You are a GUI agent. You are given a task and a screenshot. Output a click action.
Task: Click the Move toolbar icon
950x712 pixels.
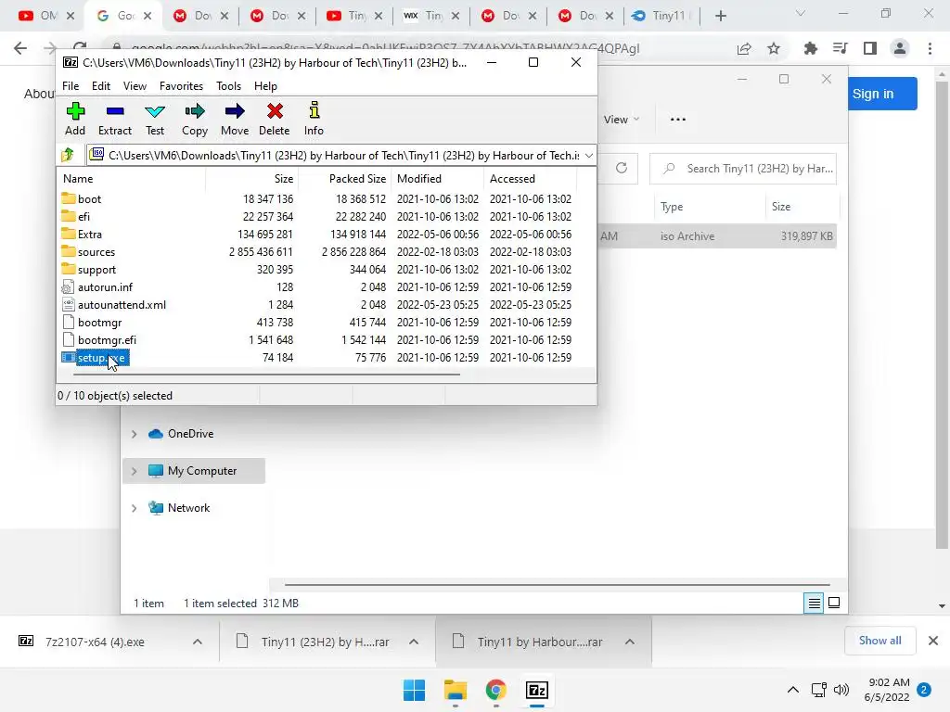[x=235, y=119]
